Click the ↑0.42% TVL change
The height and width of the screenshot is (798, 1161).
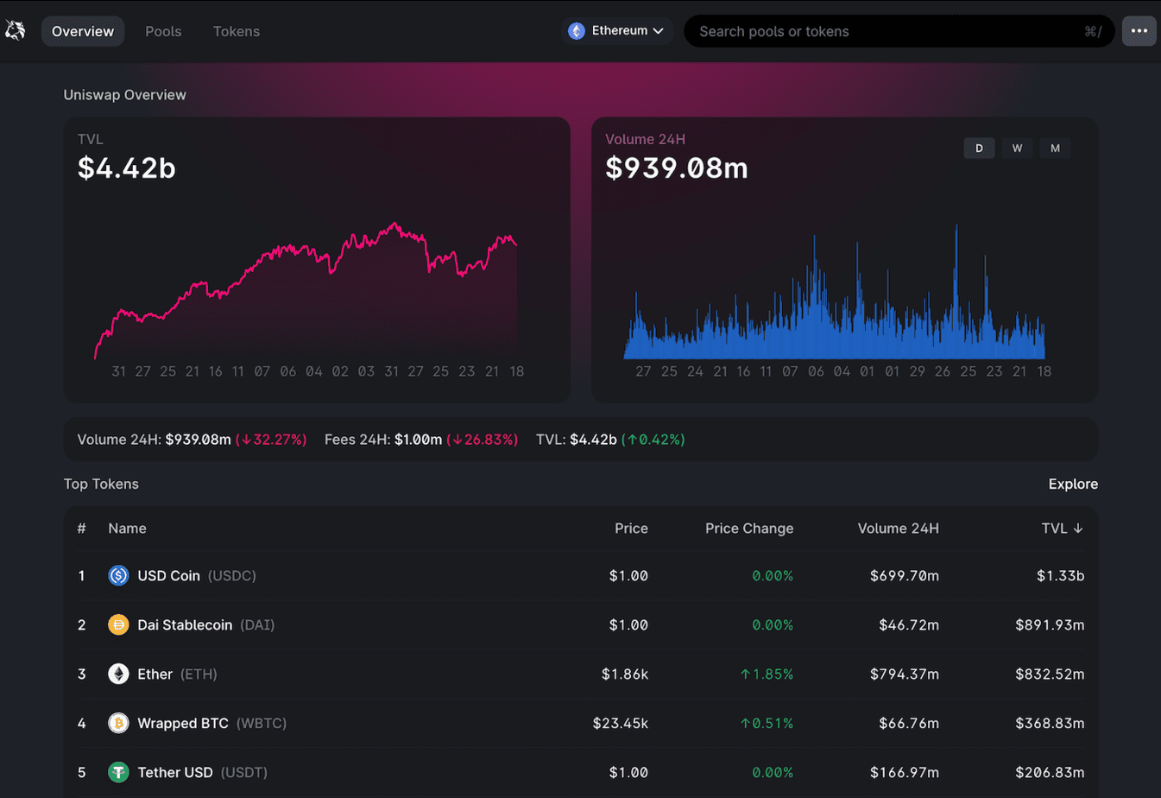coord(653,440)
